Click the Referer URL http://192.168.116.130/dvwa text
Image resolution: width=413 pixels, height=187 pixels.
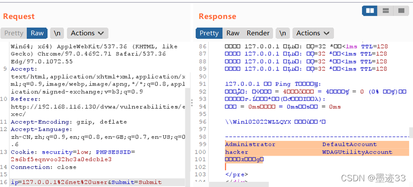point(98,107)
